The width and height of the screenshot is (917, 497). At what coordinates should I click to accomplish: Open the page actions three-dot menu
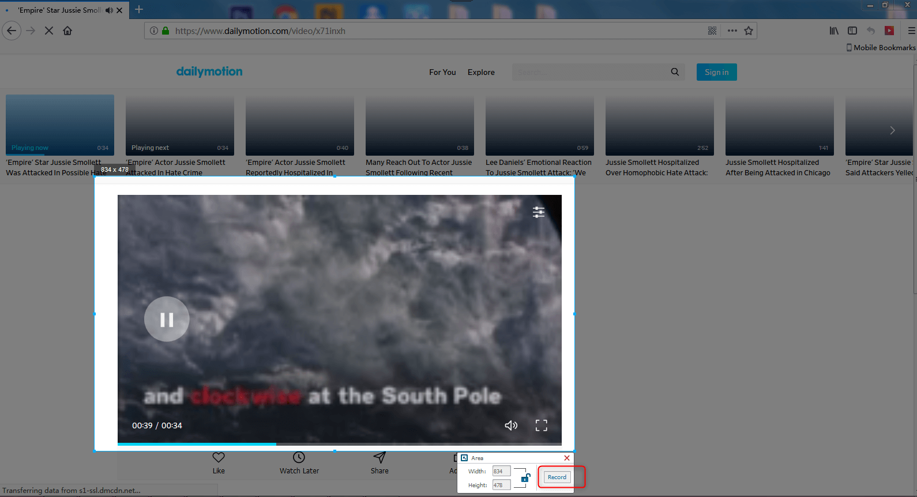pyautogui.click(x=732, y=31)
